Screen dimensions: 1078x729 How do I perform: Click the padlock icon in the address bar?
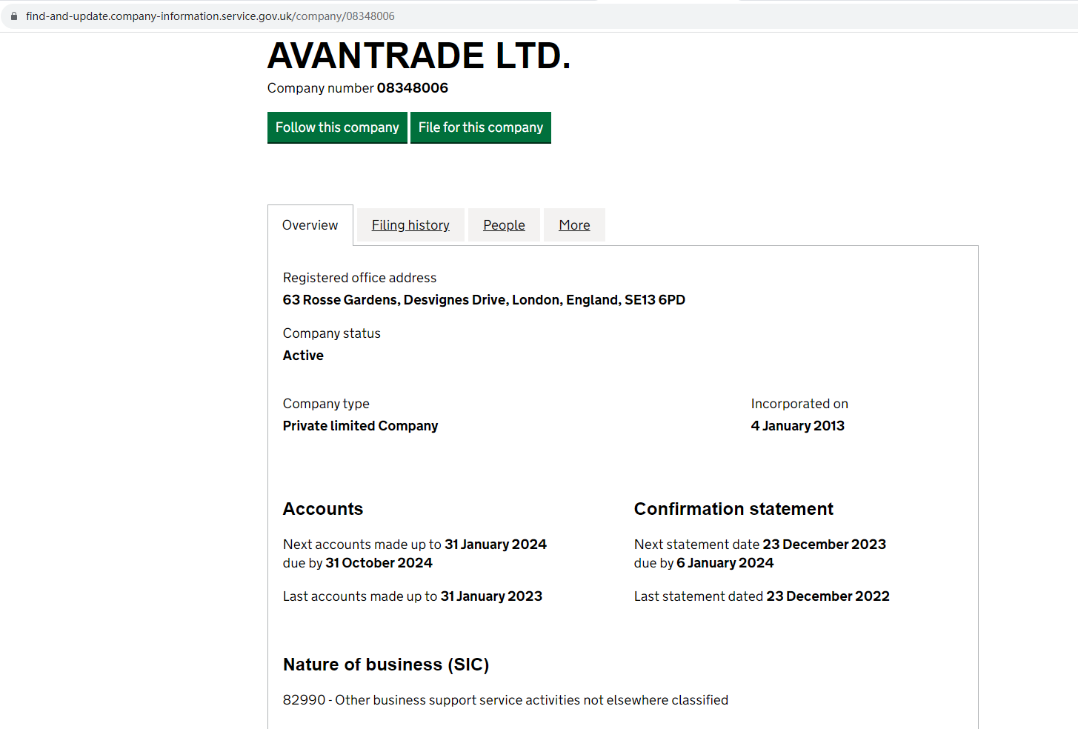click(13, 16)
